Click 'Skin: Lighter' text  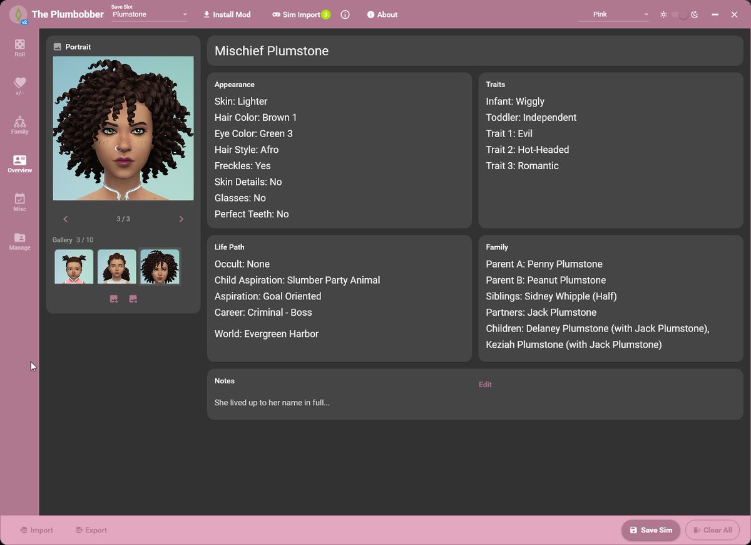coord(241,101)
